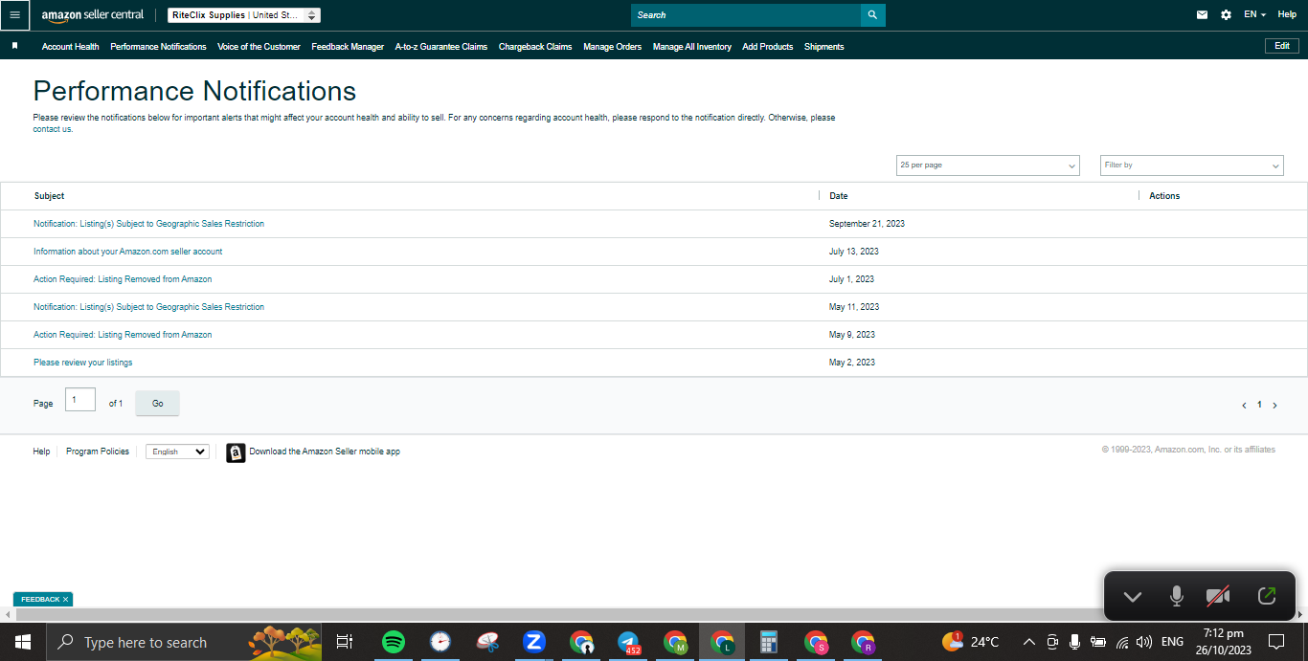Click the Amazon Seller app icon
Viewport: 1308px width, 661px height.
[236, 452]
